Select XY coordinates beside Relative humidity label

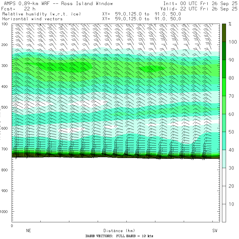(142, 14)
